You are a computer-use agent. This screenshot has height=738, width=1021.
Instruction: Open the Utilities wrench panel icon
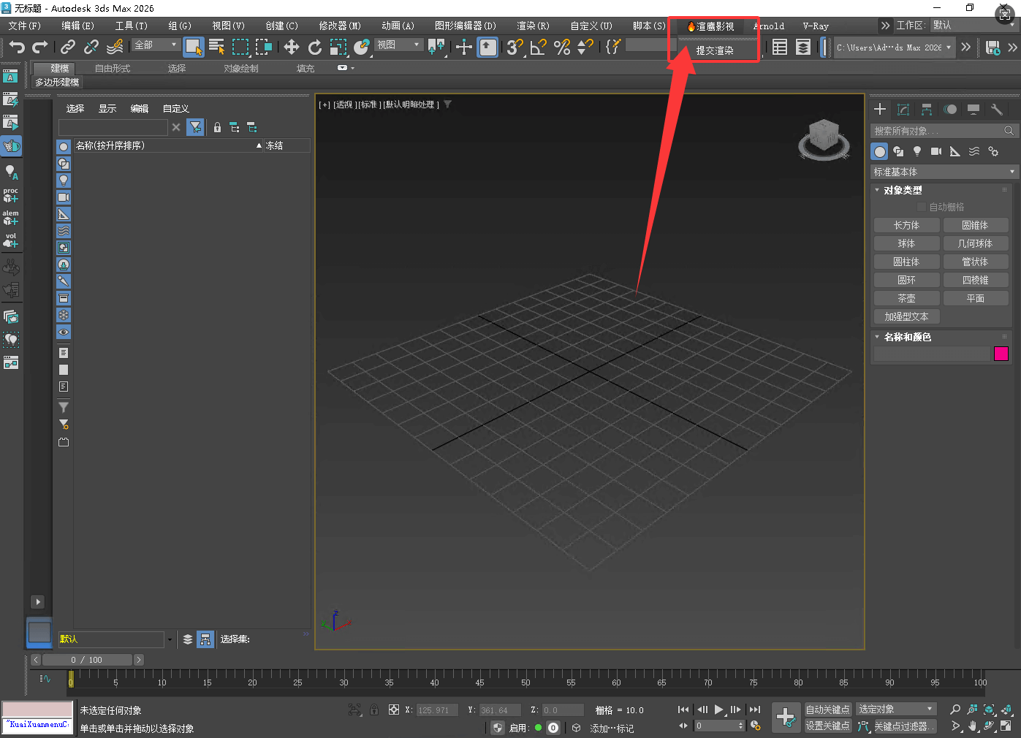(996, 110)
